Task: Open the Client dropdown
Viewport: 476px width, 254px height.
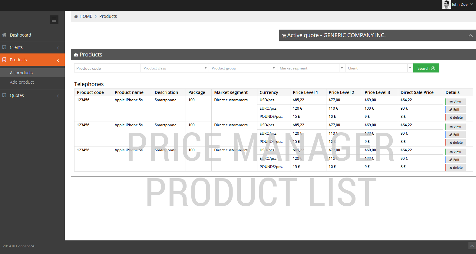Action: point(379,68)
